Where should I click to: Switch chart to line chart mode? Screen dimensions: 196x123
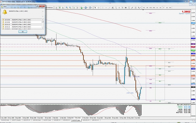click(63, 8)
